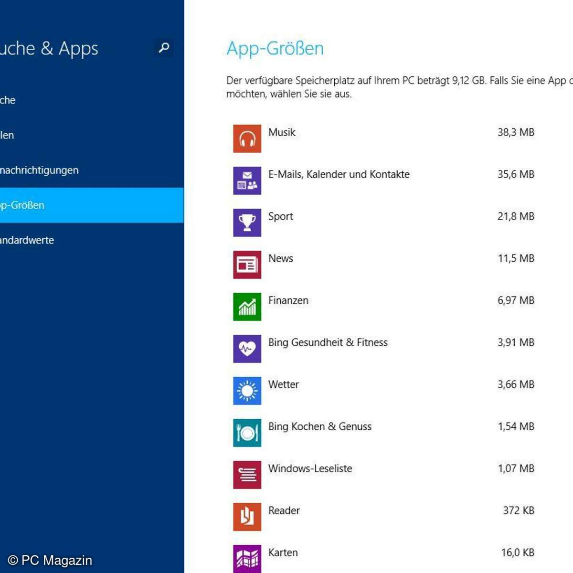Viewport: 573px width, 573px height.
Task: Select the Wetter sun icon
Action: 247,391
